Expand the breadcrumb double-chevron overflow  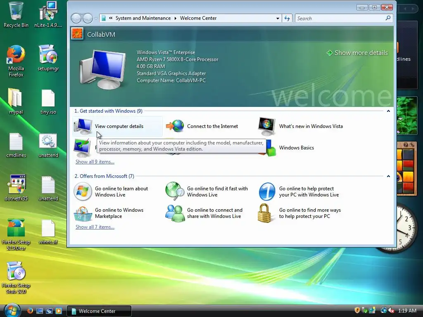pyautogui.click(x=111, y=18)
